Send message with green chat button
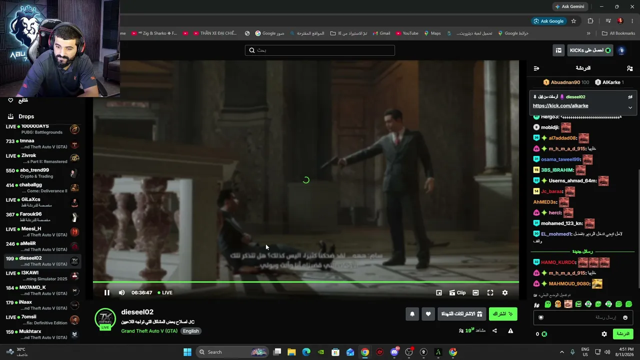The width and height of the screenshot is (640, 360). tap(622, 334)
